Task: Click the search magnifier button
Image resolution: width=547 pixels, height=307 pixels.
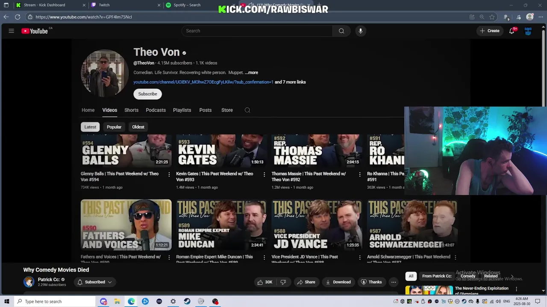Action: pyautogui.click(x=341, y=31)
